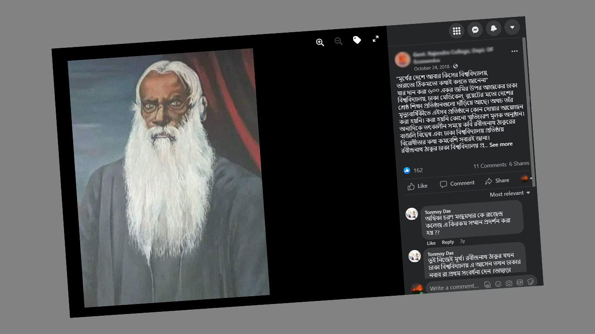
Task: Like the first Tonmoy Das comment
Action: click(431, 243)
